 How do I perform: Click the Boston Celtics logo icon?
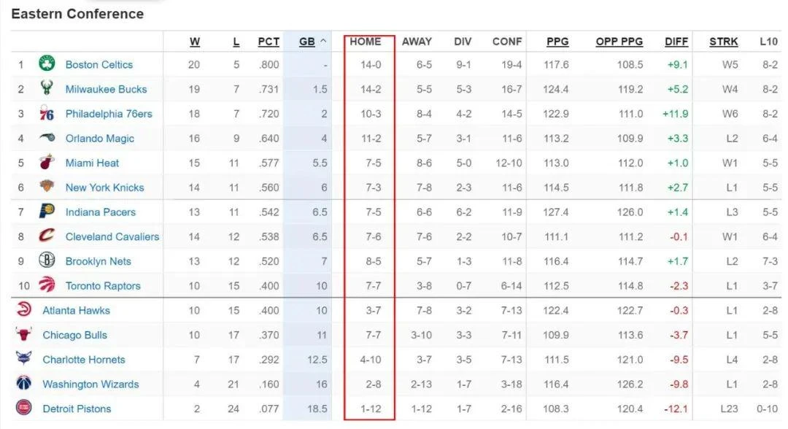[x=47, y=63]
